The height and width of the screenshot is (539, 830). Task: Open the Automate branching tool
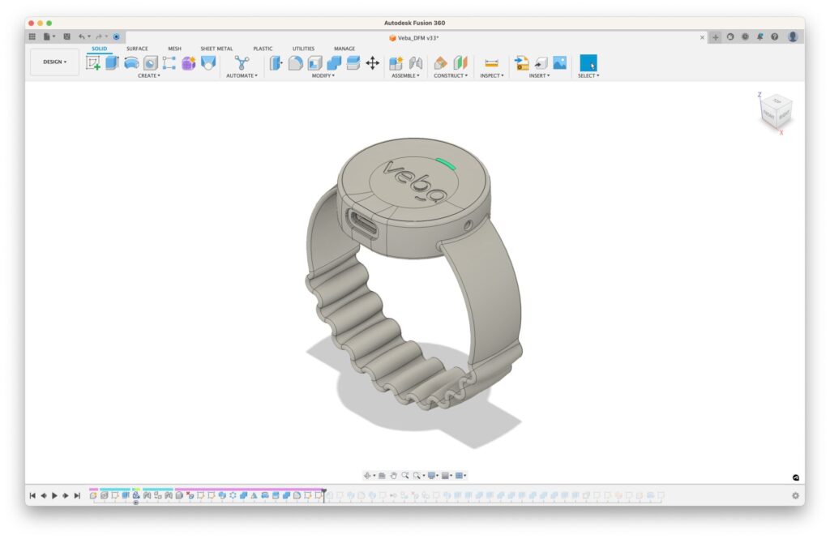tap(242, 63)
